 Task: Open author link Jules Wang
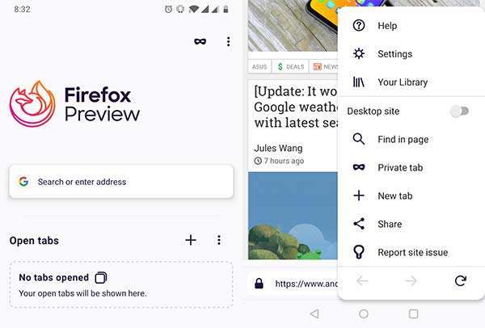tap(278, 148)
